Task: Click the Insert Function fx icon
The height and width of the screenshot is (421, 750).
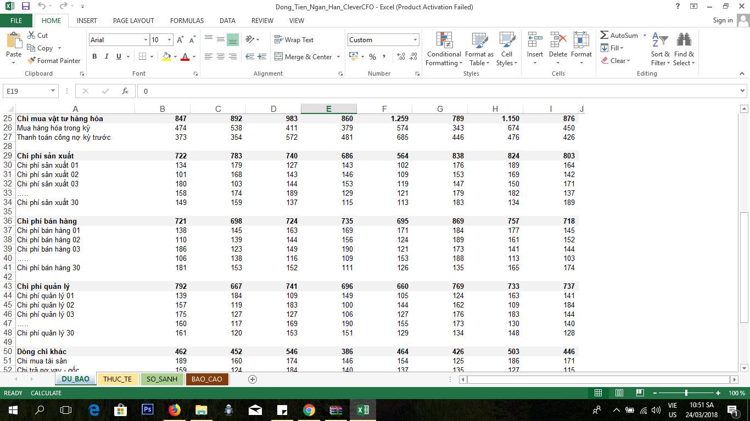Action: 125,91
